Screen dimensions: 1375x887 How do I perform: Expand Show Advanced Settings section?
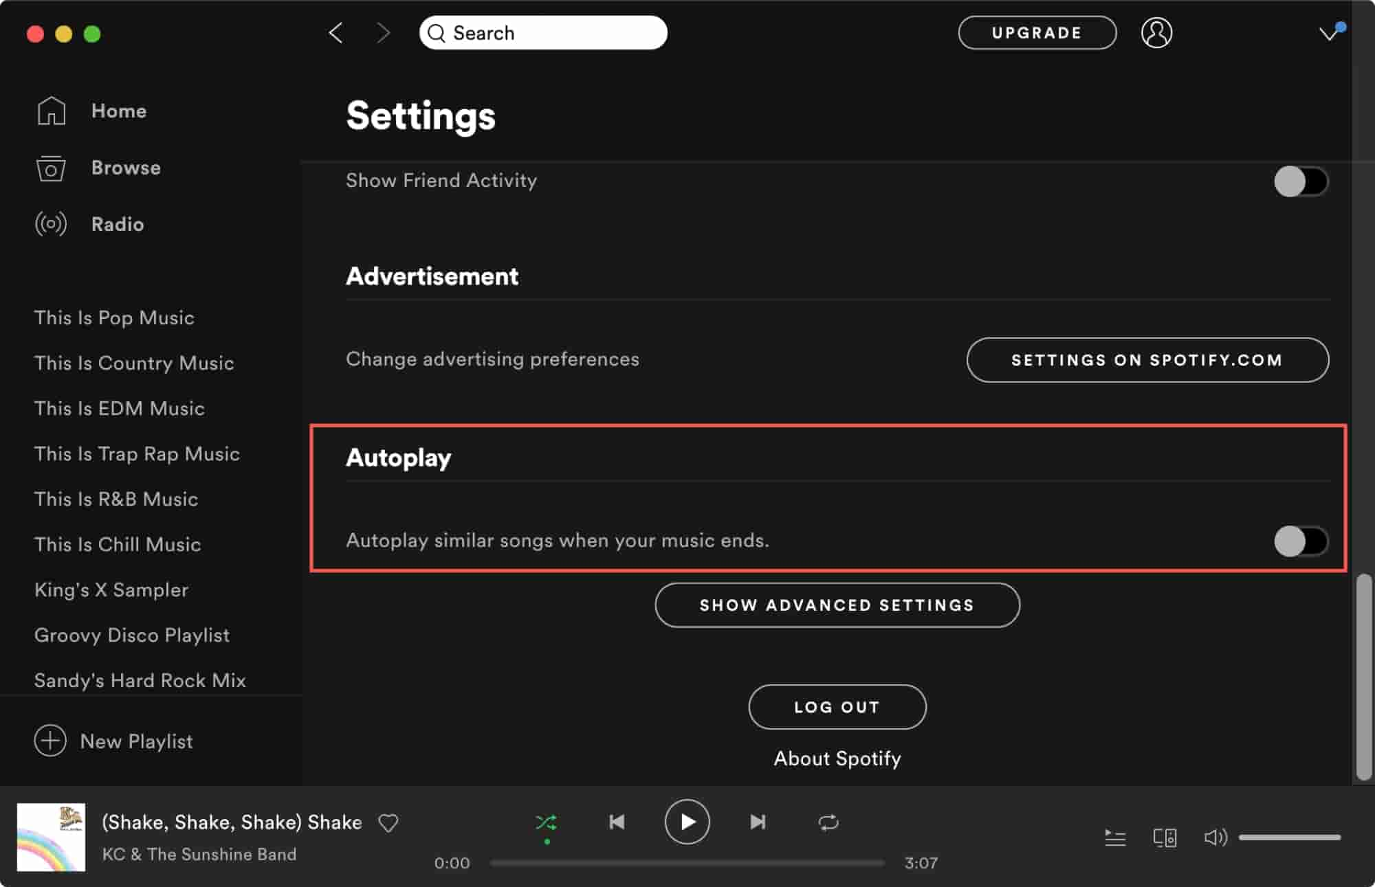click(x=838, y=605)
